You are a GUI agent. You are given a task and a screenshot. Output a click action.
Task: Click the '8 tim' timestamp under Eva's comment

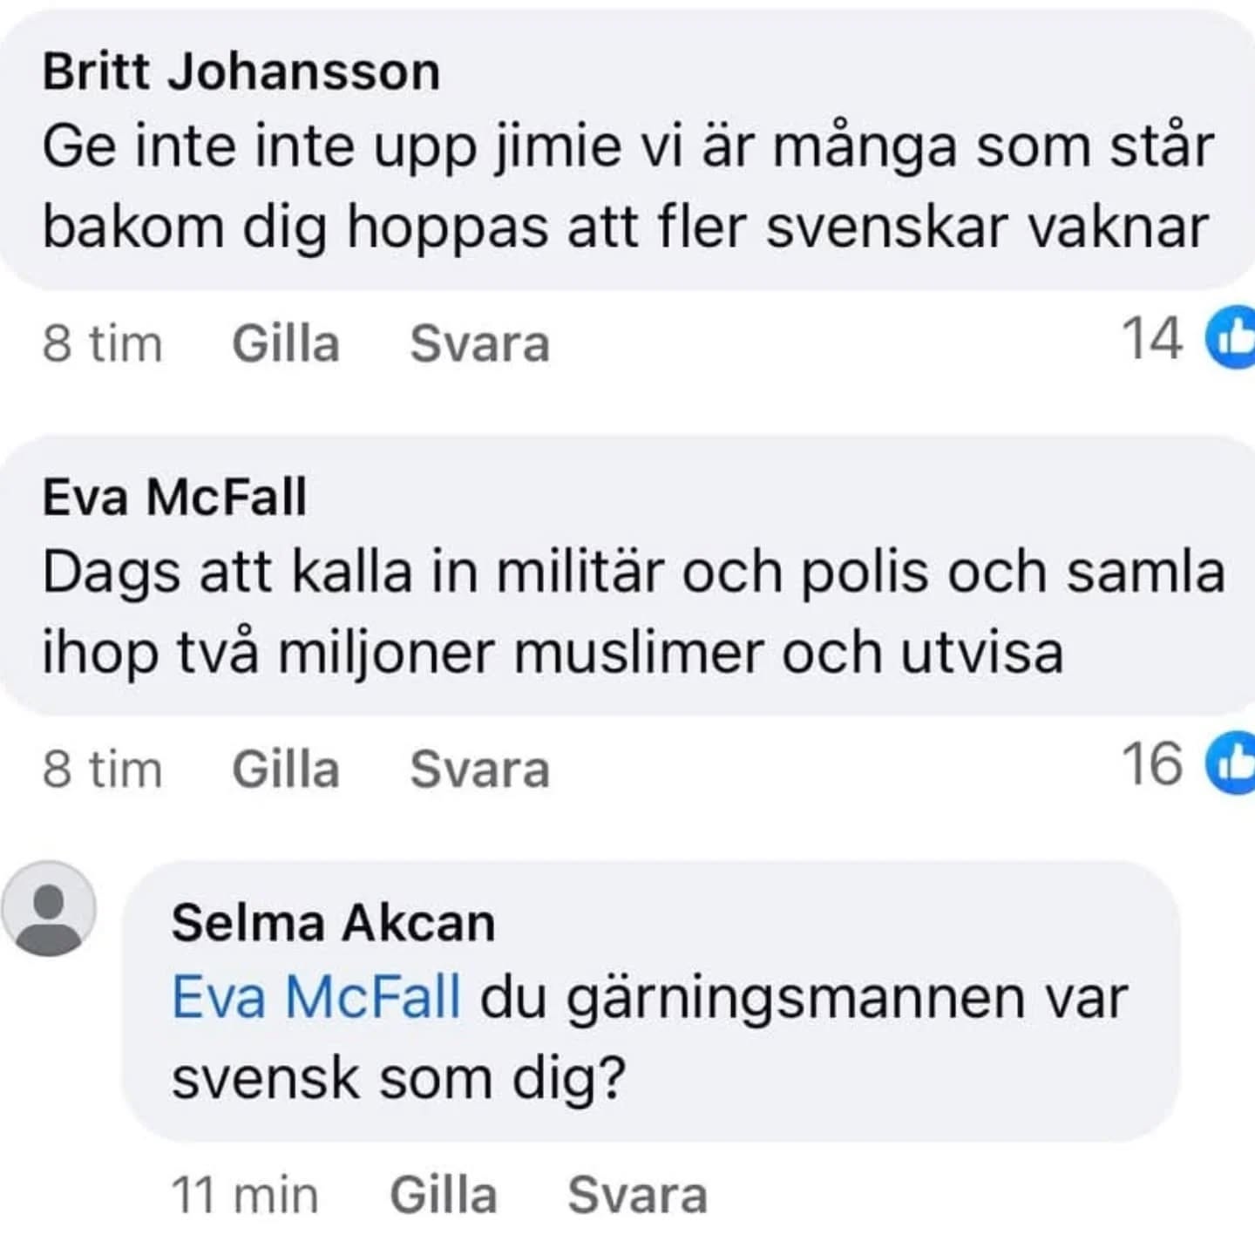[x=102, y=770]
